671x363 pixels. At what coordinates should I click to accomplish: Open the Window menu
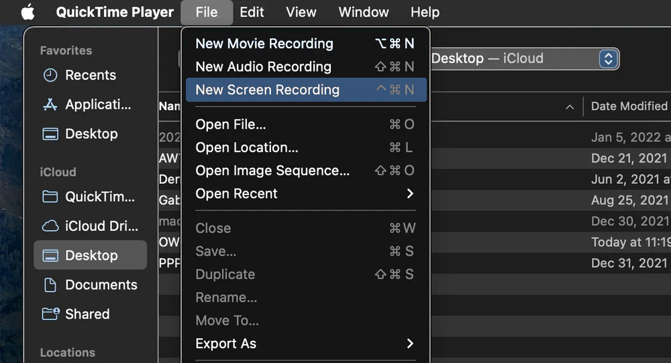(x=364, y=12)
